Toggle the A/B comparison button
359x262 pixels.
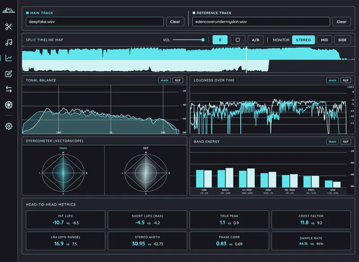coord(255,40)
